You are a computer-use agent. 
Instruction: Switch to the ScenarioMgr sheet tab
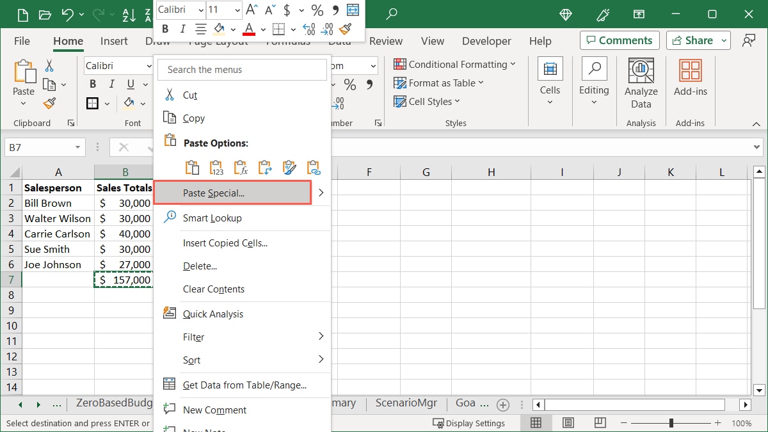coord(406,403)
